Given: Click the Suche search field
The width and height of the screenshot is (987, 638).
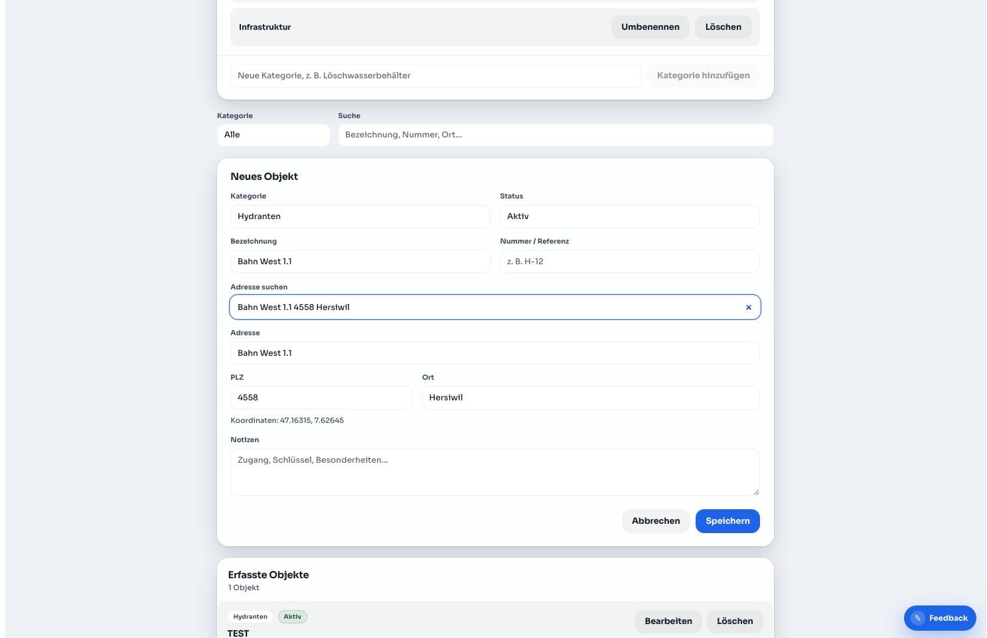Looking at the screenshot, I should pos(556,135).
